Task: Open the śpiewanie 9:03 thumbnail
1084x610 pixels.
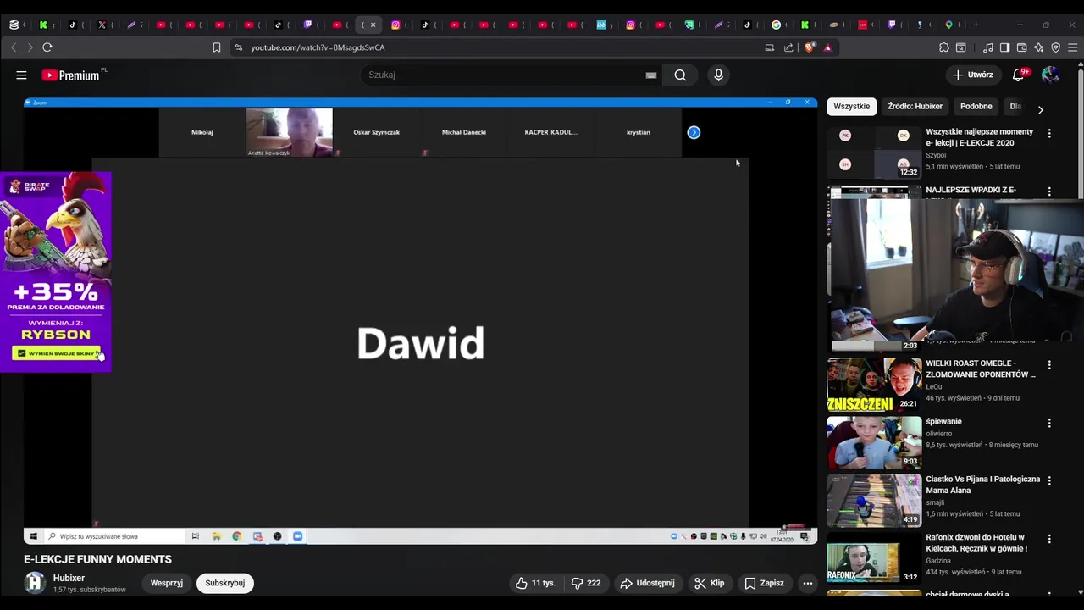Action: (874, 442)
